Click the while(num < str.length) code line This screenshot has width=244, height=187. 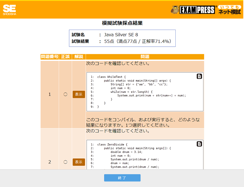131,92
